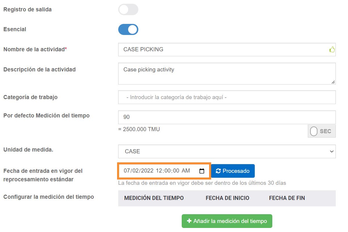
Task: Click the FECHA DE INICIO column header
Action: pyautogui.click(x=227, y=198)
